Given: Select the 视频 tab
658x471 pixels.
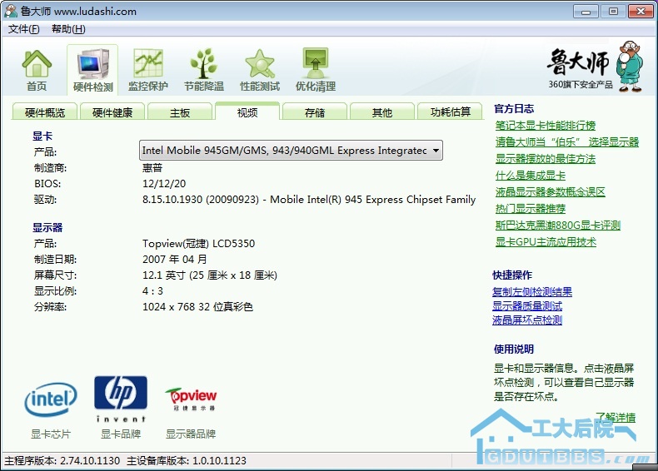Looking at the screenshot, I should tap(247, 112).
